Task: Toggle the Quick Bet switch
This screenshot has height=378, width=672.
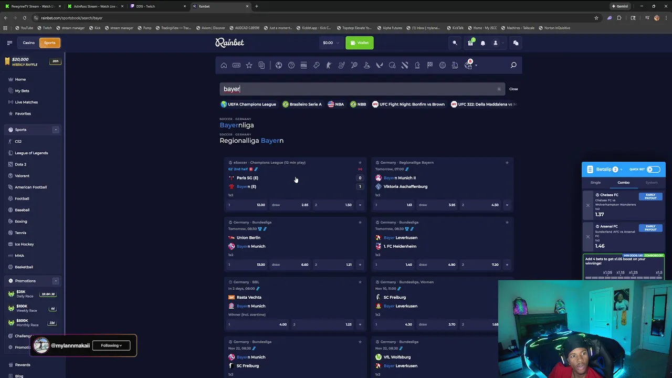Action: click(x=654, y=169)
